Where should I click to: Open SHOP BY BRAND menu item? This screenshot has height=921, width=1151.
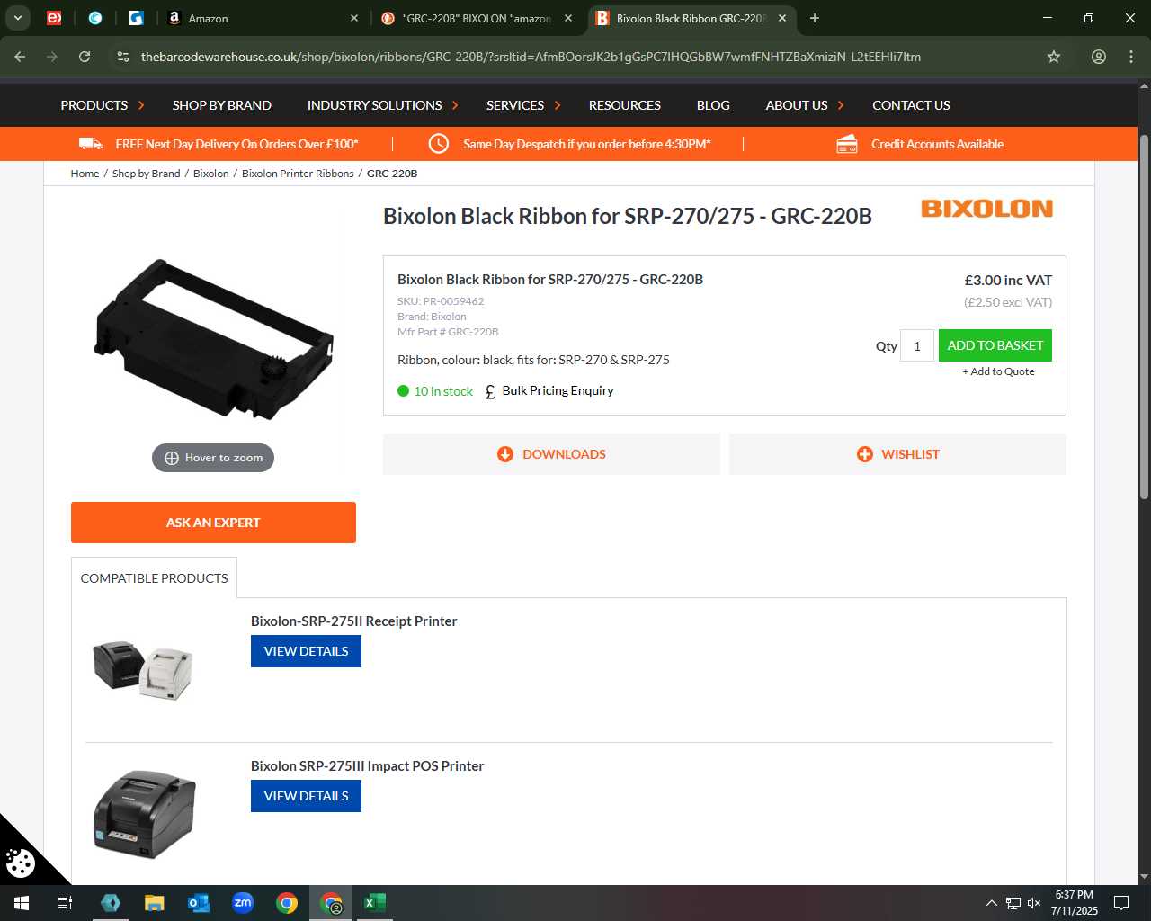222,105
